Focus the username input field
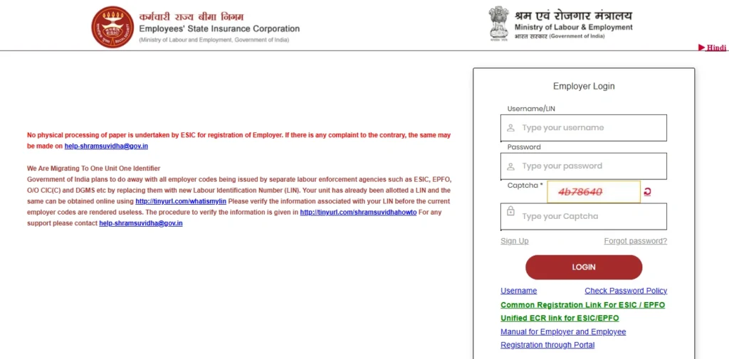This screenshot has height=359, width=729. 584,128
